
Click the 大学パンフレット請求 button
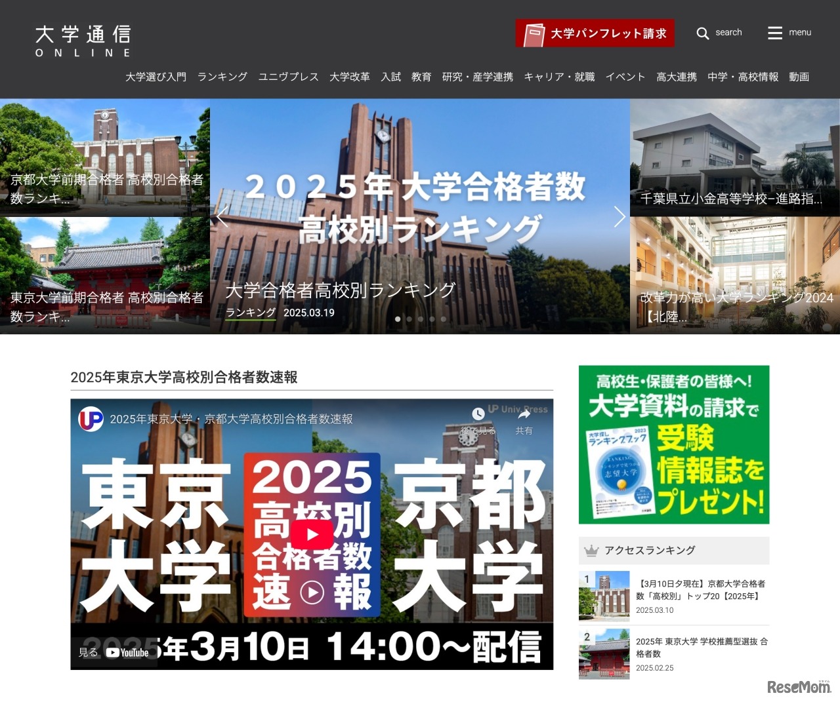pos(595,33)
